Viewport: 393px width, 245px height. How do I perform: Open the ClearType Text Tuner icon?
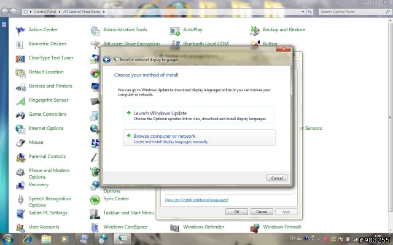(20, 59)
